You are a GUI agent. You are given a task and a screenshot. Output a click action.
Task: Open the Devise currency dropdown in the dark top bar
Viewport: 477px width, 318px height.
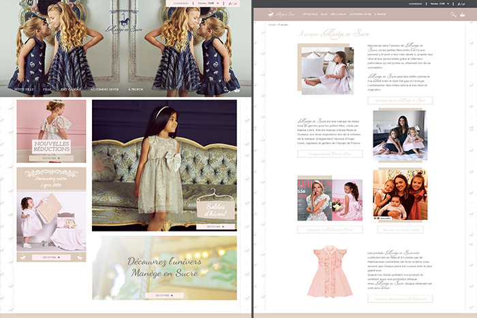click(x=440, y=3)
